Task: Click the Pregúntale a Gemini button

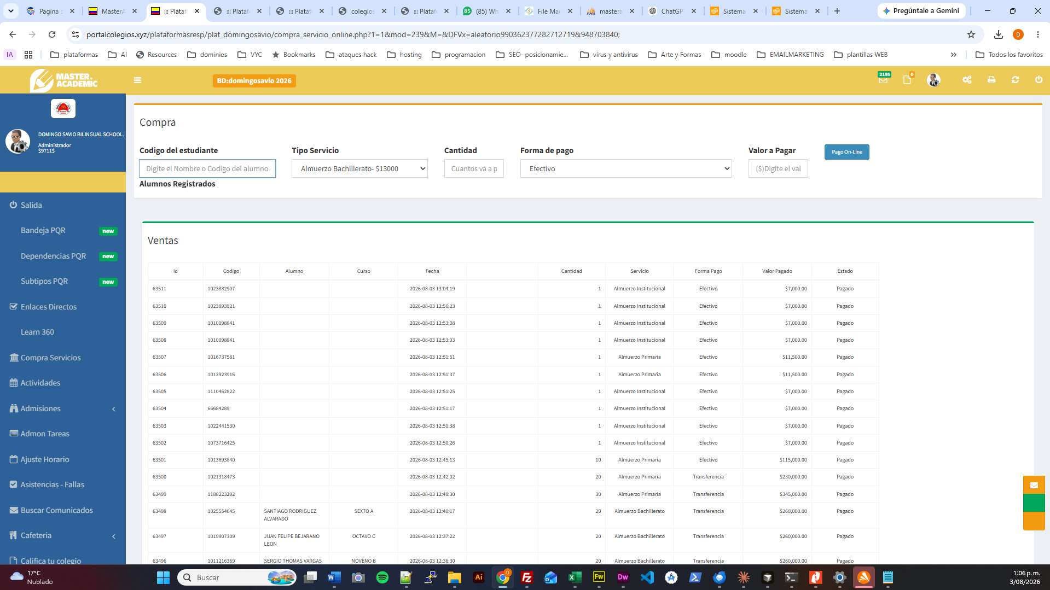Action: [x=921, y=11]
